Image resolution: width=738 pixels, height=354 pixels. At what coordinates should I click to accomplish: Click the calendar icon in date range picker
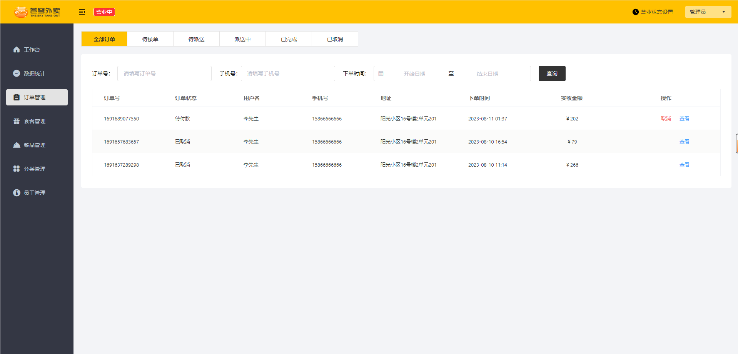click(381, 73)
